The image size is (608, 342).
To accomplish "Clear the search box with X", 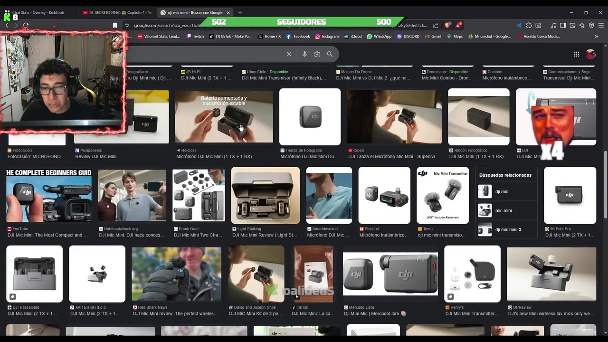I will tap(289, 54).
